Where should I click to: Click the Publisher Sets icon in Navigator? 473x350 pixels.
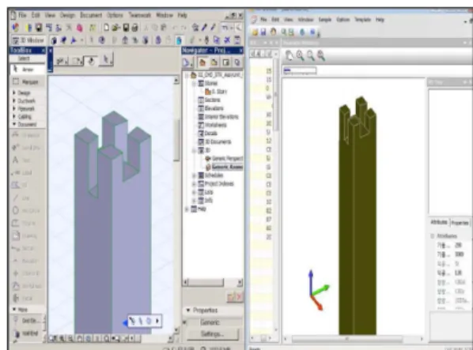pos(237,62)
